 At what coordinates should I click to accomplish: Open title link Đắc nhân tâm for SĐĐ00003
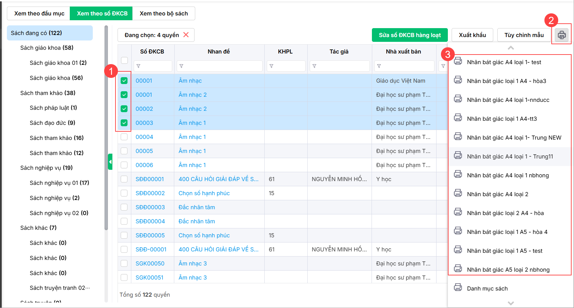coord(197,207)
